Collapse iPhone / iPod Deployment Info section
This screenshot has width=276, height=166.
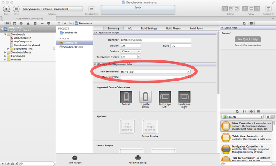click(x=95, y=64)
